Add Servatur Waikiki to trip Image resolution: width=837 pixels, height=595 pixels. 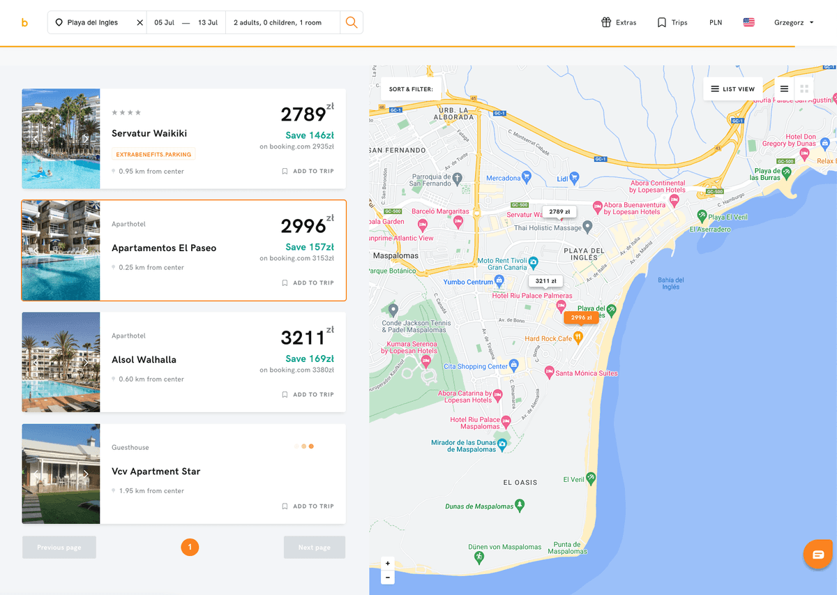[308, 171]
